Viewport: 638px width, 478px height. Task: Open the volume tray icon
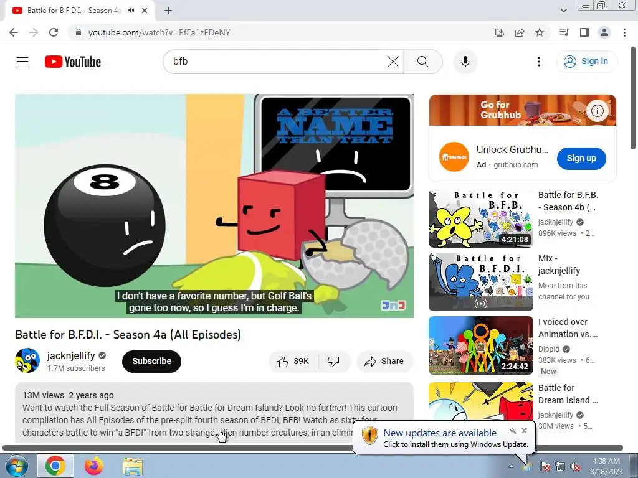[x=575, y=466]
